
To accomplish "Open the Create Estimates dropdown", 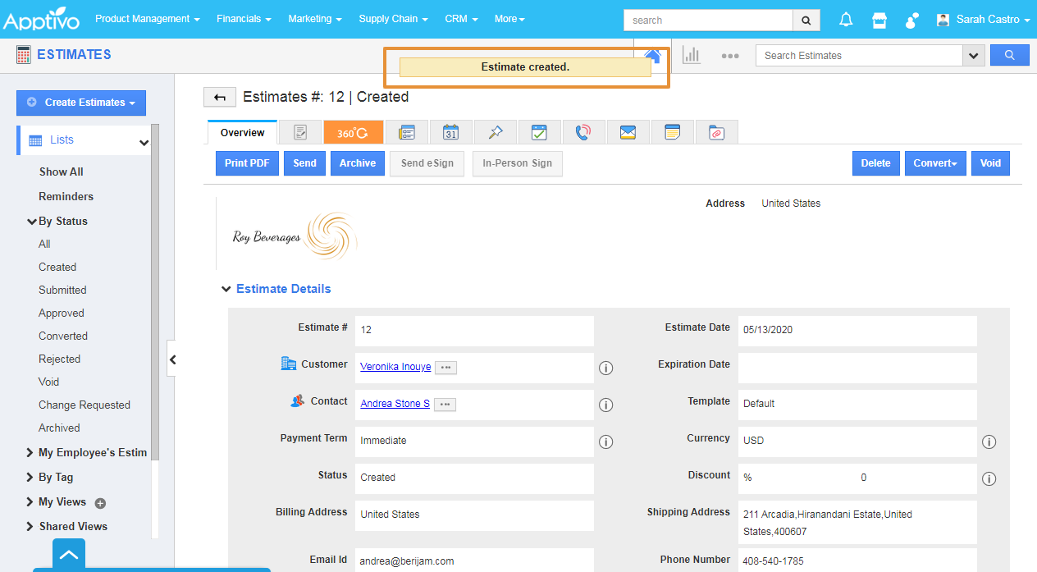I will (81, 103).
